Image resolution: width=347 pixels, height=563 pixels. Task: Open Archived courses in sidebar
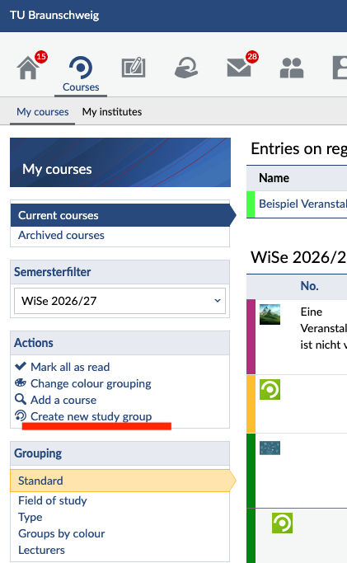pos(61,235)
